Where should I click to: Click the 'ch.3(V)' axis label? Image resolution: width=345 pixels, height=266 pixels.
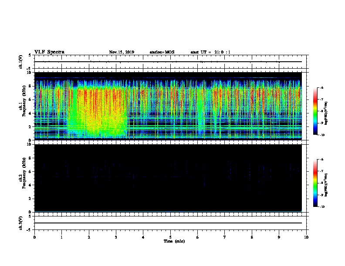click(x=21, y=223)
